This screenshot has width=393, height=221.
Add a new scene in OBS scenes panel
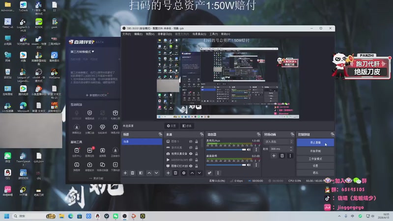click(125, 173)
